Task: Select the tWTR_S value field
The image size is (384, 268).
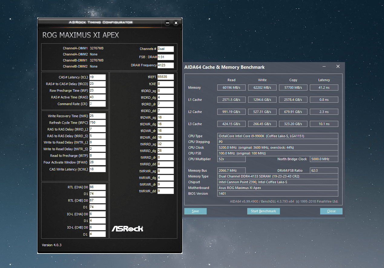Action: (97, 149)
